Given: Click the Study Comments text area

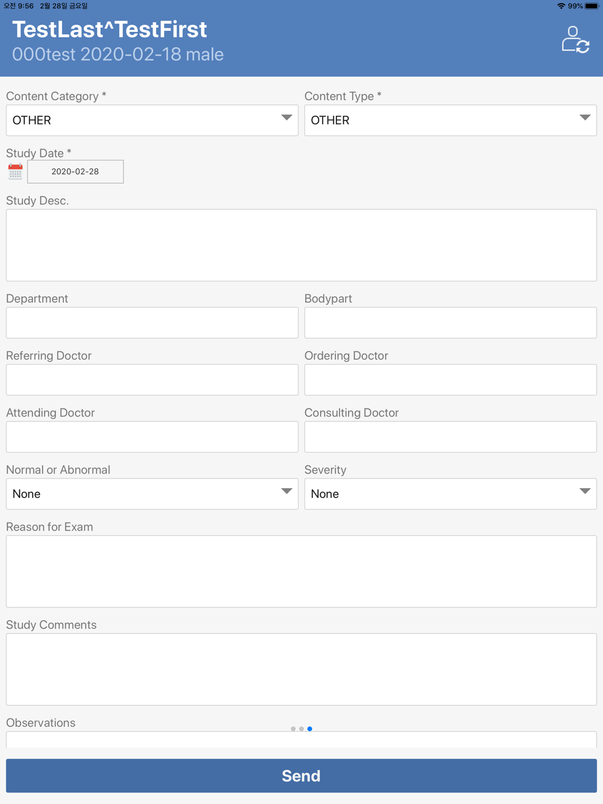Looking at the screenshot, I should click(x=301, y=669).
